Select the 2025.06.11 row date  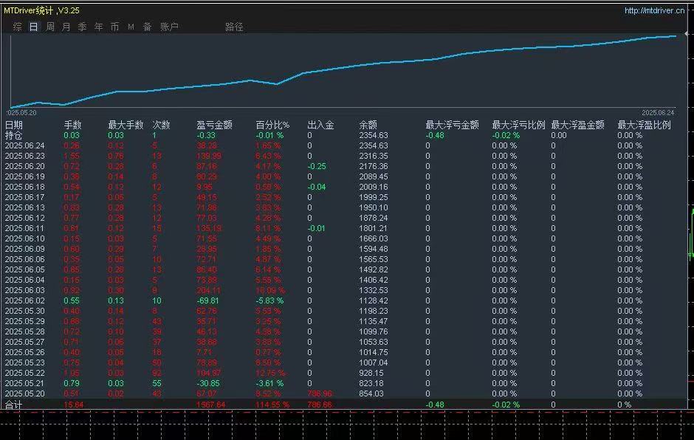pos(25,228)
